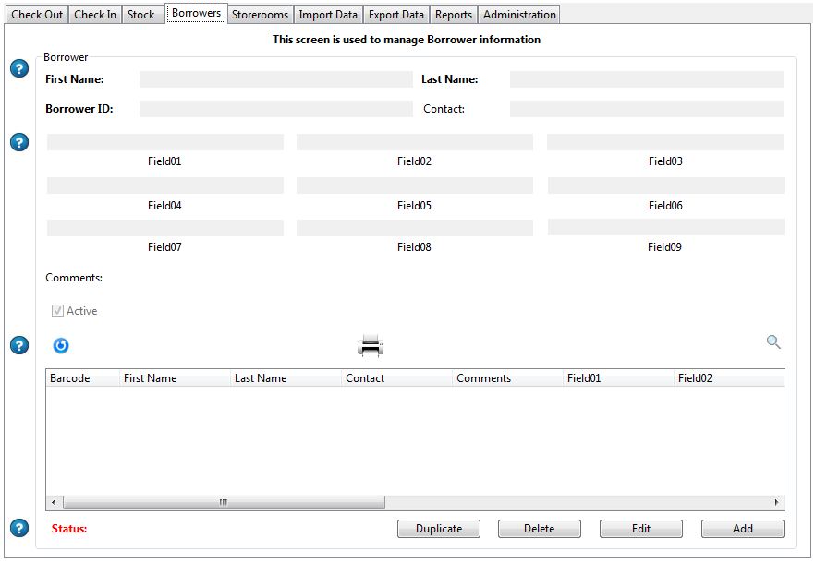
Task: Go to the Reports tab
Action: [x=454, y=15]
